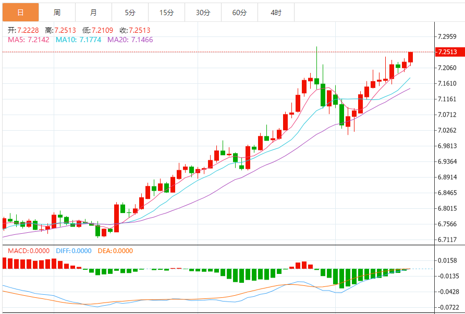This screenshot has width=465, height=314.
Task: Switch to the 月 monthly tab
Action: coord(93,12)
